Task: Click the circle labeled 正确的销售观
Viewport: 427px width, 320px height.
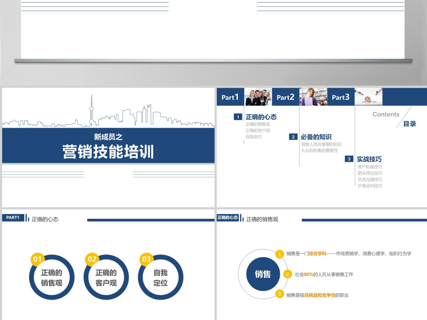Action: click(x=52, y=277)
